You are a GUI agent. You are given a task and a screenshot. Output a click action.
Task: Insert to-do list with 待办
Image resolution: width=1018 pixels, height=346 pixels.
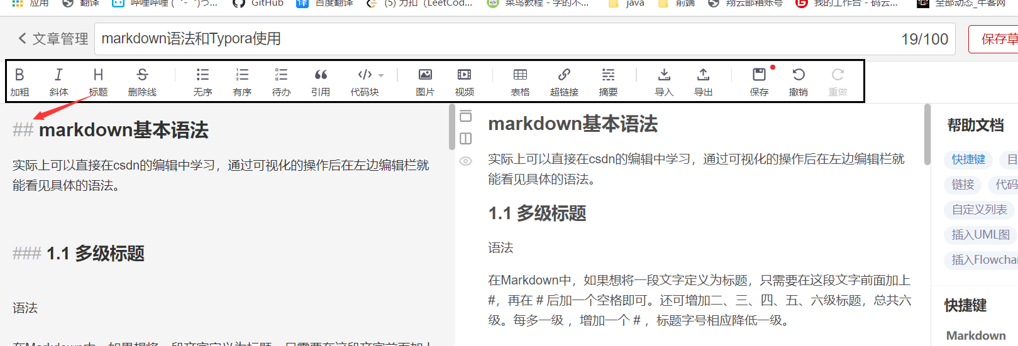coord(281,82)
